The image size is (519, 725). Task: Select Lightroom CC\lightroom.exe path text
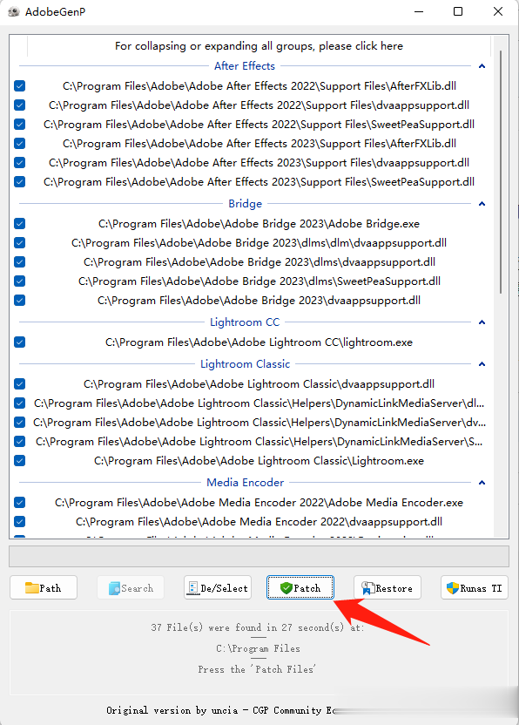pyautogui.click(x=259, y=342)
